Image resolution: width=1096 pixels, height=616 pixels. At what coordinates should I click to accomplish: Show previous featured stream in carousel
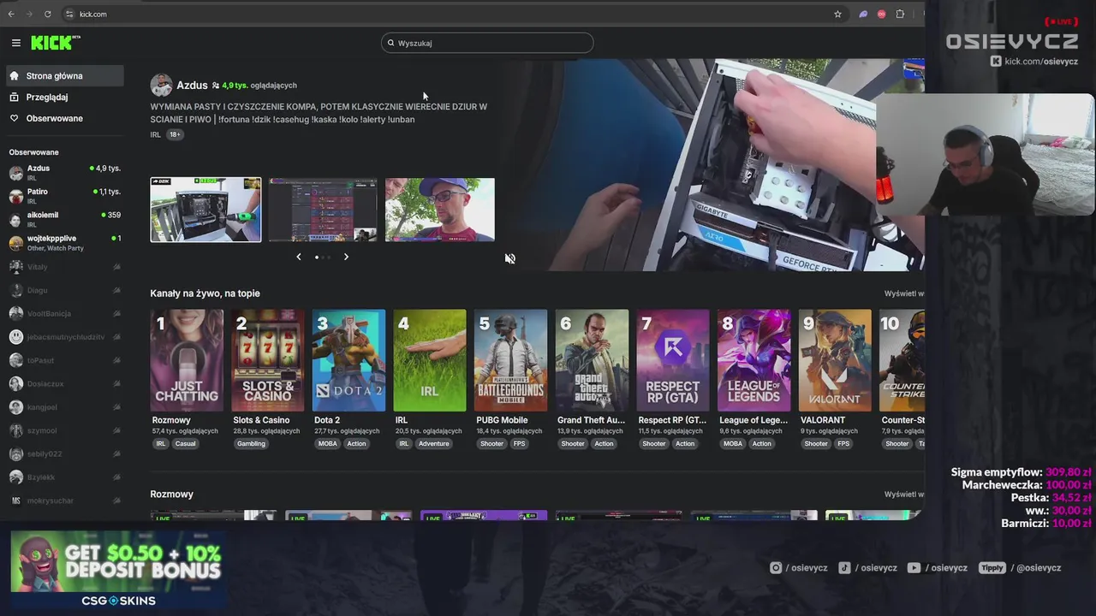298,257
